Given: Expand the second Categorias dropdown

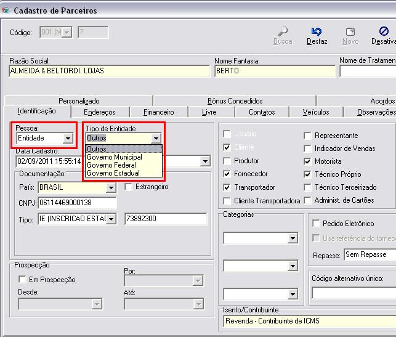Looking at the screenshot, I should coord(293,266).
